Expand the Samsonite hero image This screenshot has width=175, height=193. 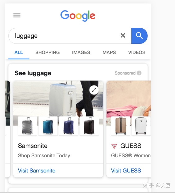94,90
